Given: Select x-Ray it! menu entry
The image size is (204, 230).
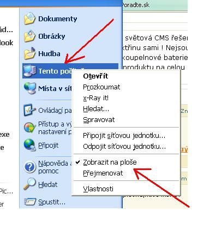Looking at the screenshot, I should (126, 98).
